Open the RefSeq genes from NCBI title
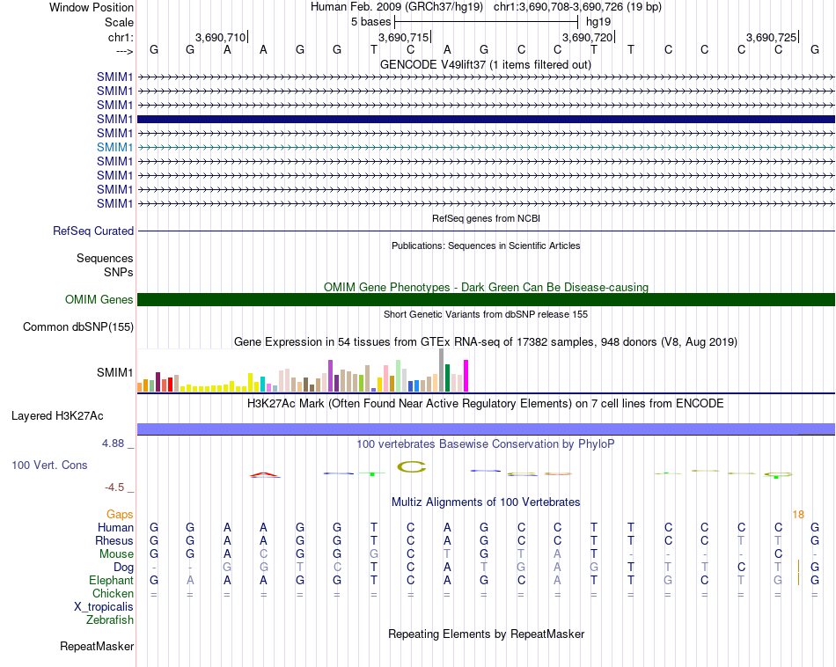The width and height of the screenshot is (836, 667). pyautogui.click(x=486, y=218)
